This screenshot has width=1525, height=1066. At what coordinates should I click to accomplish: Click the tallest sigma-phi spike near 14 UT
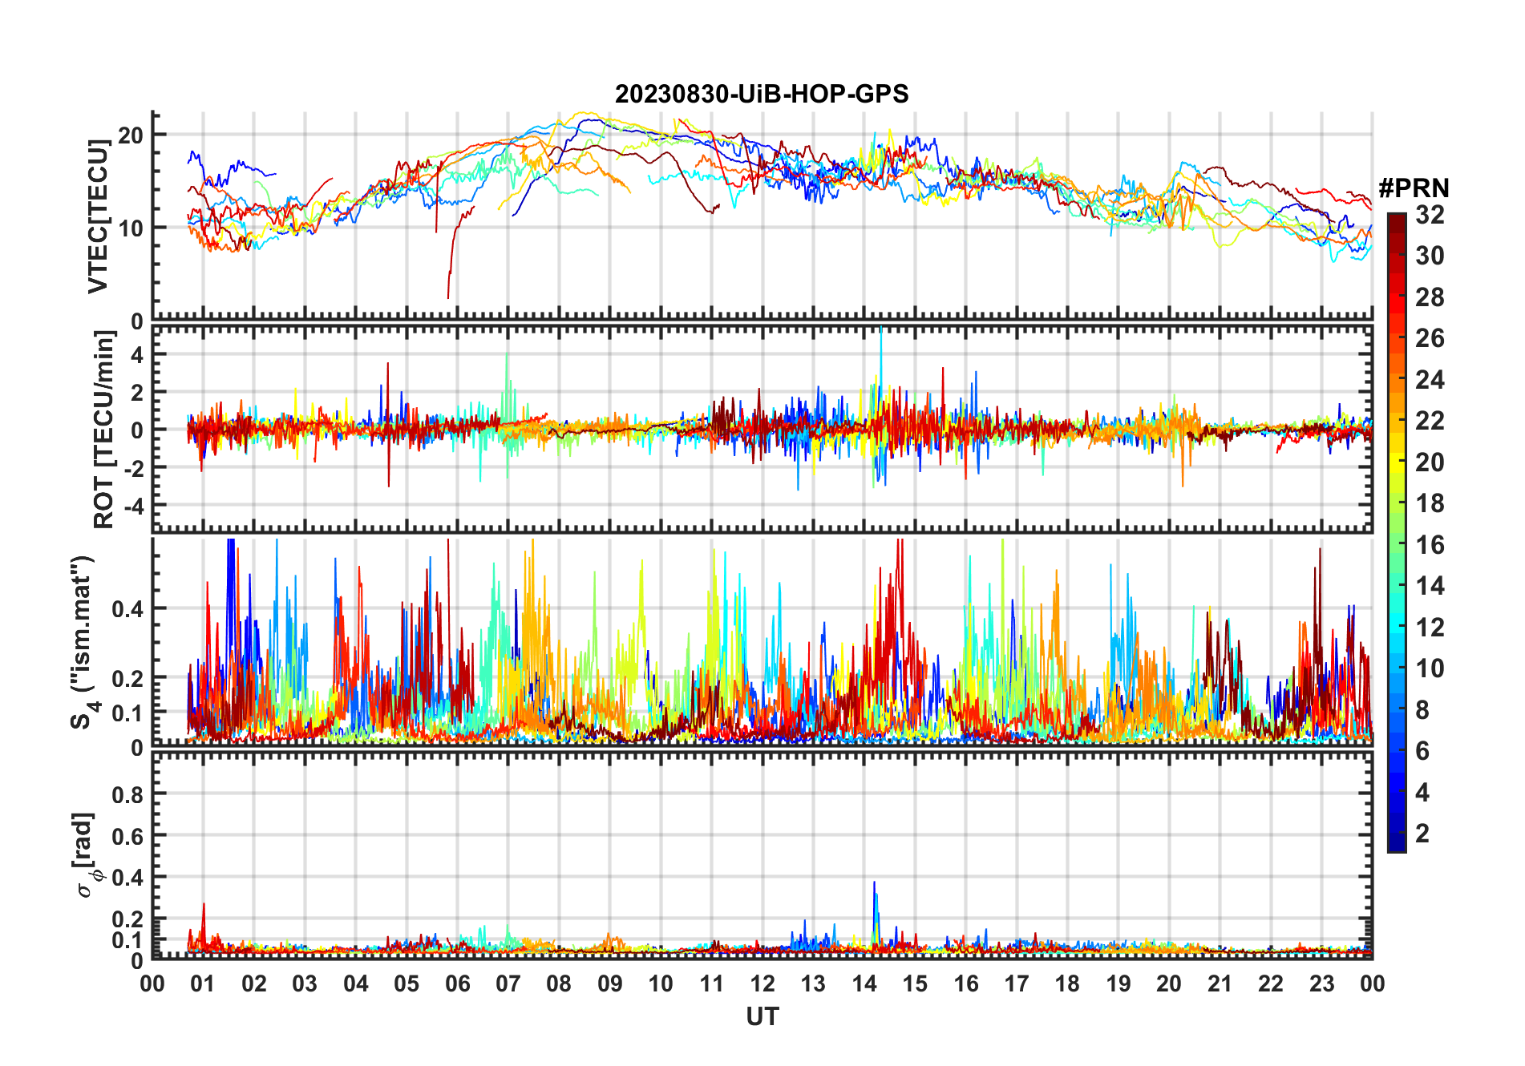[874, 884]
